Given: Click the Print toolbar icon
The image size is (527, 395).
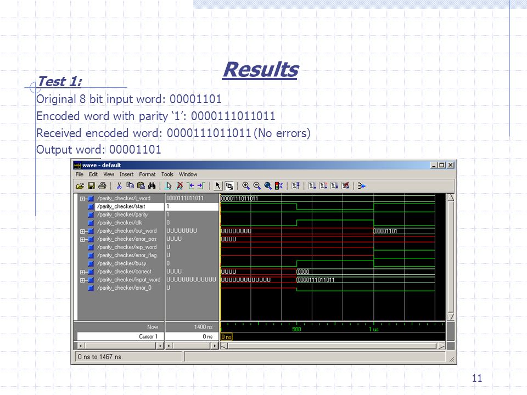Looking at the screenshot, I should (102, 186).
